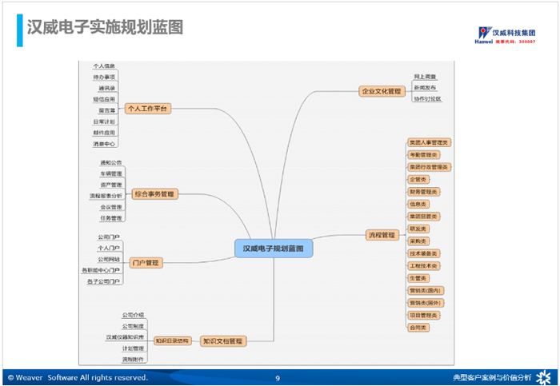Select the 项目管理类 process node

click(423, 316)
